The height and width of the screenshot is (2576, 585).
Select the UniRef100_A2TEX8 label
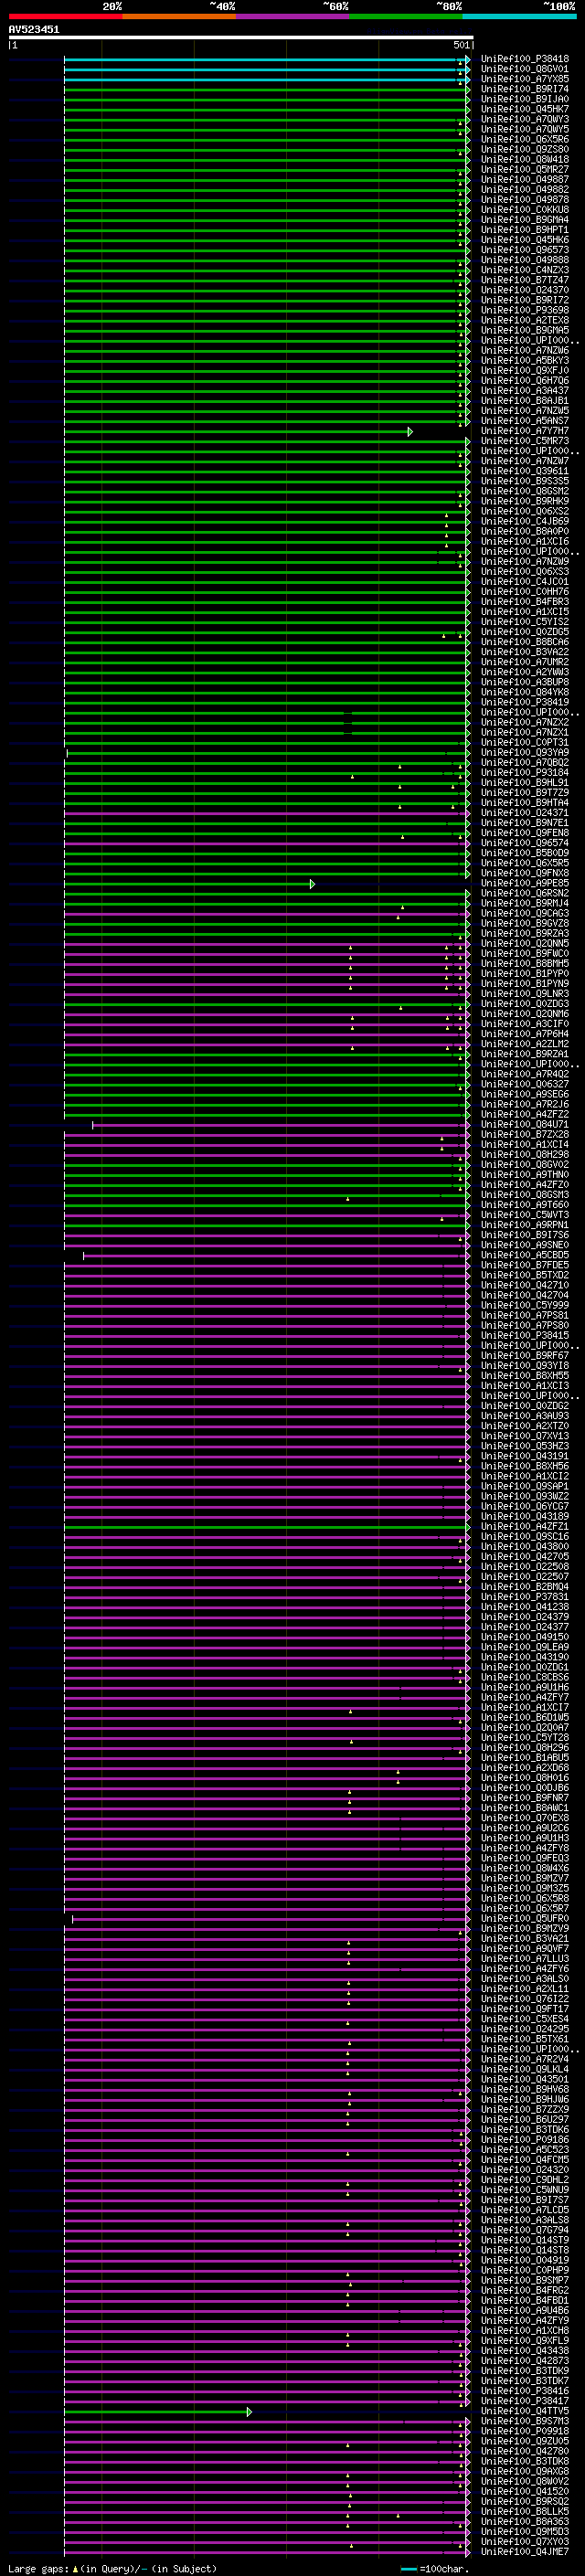pyautogui.click(x=525, y=320)
